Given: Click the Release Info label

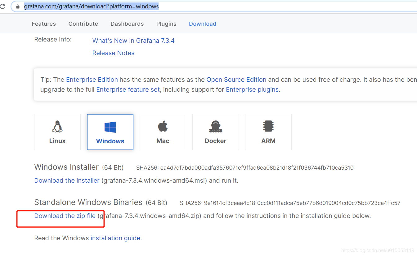Looking at the screenshot, I should pos(53,39).
